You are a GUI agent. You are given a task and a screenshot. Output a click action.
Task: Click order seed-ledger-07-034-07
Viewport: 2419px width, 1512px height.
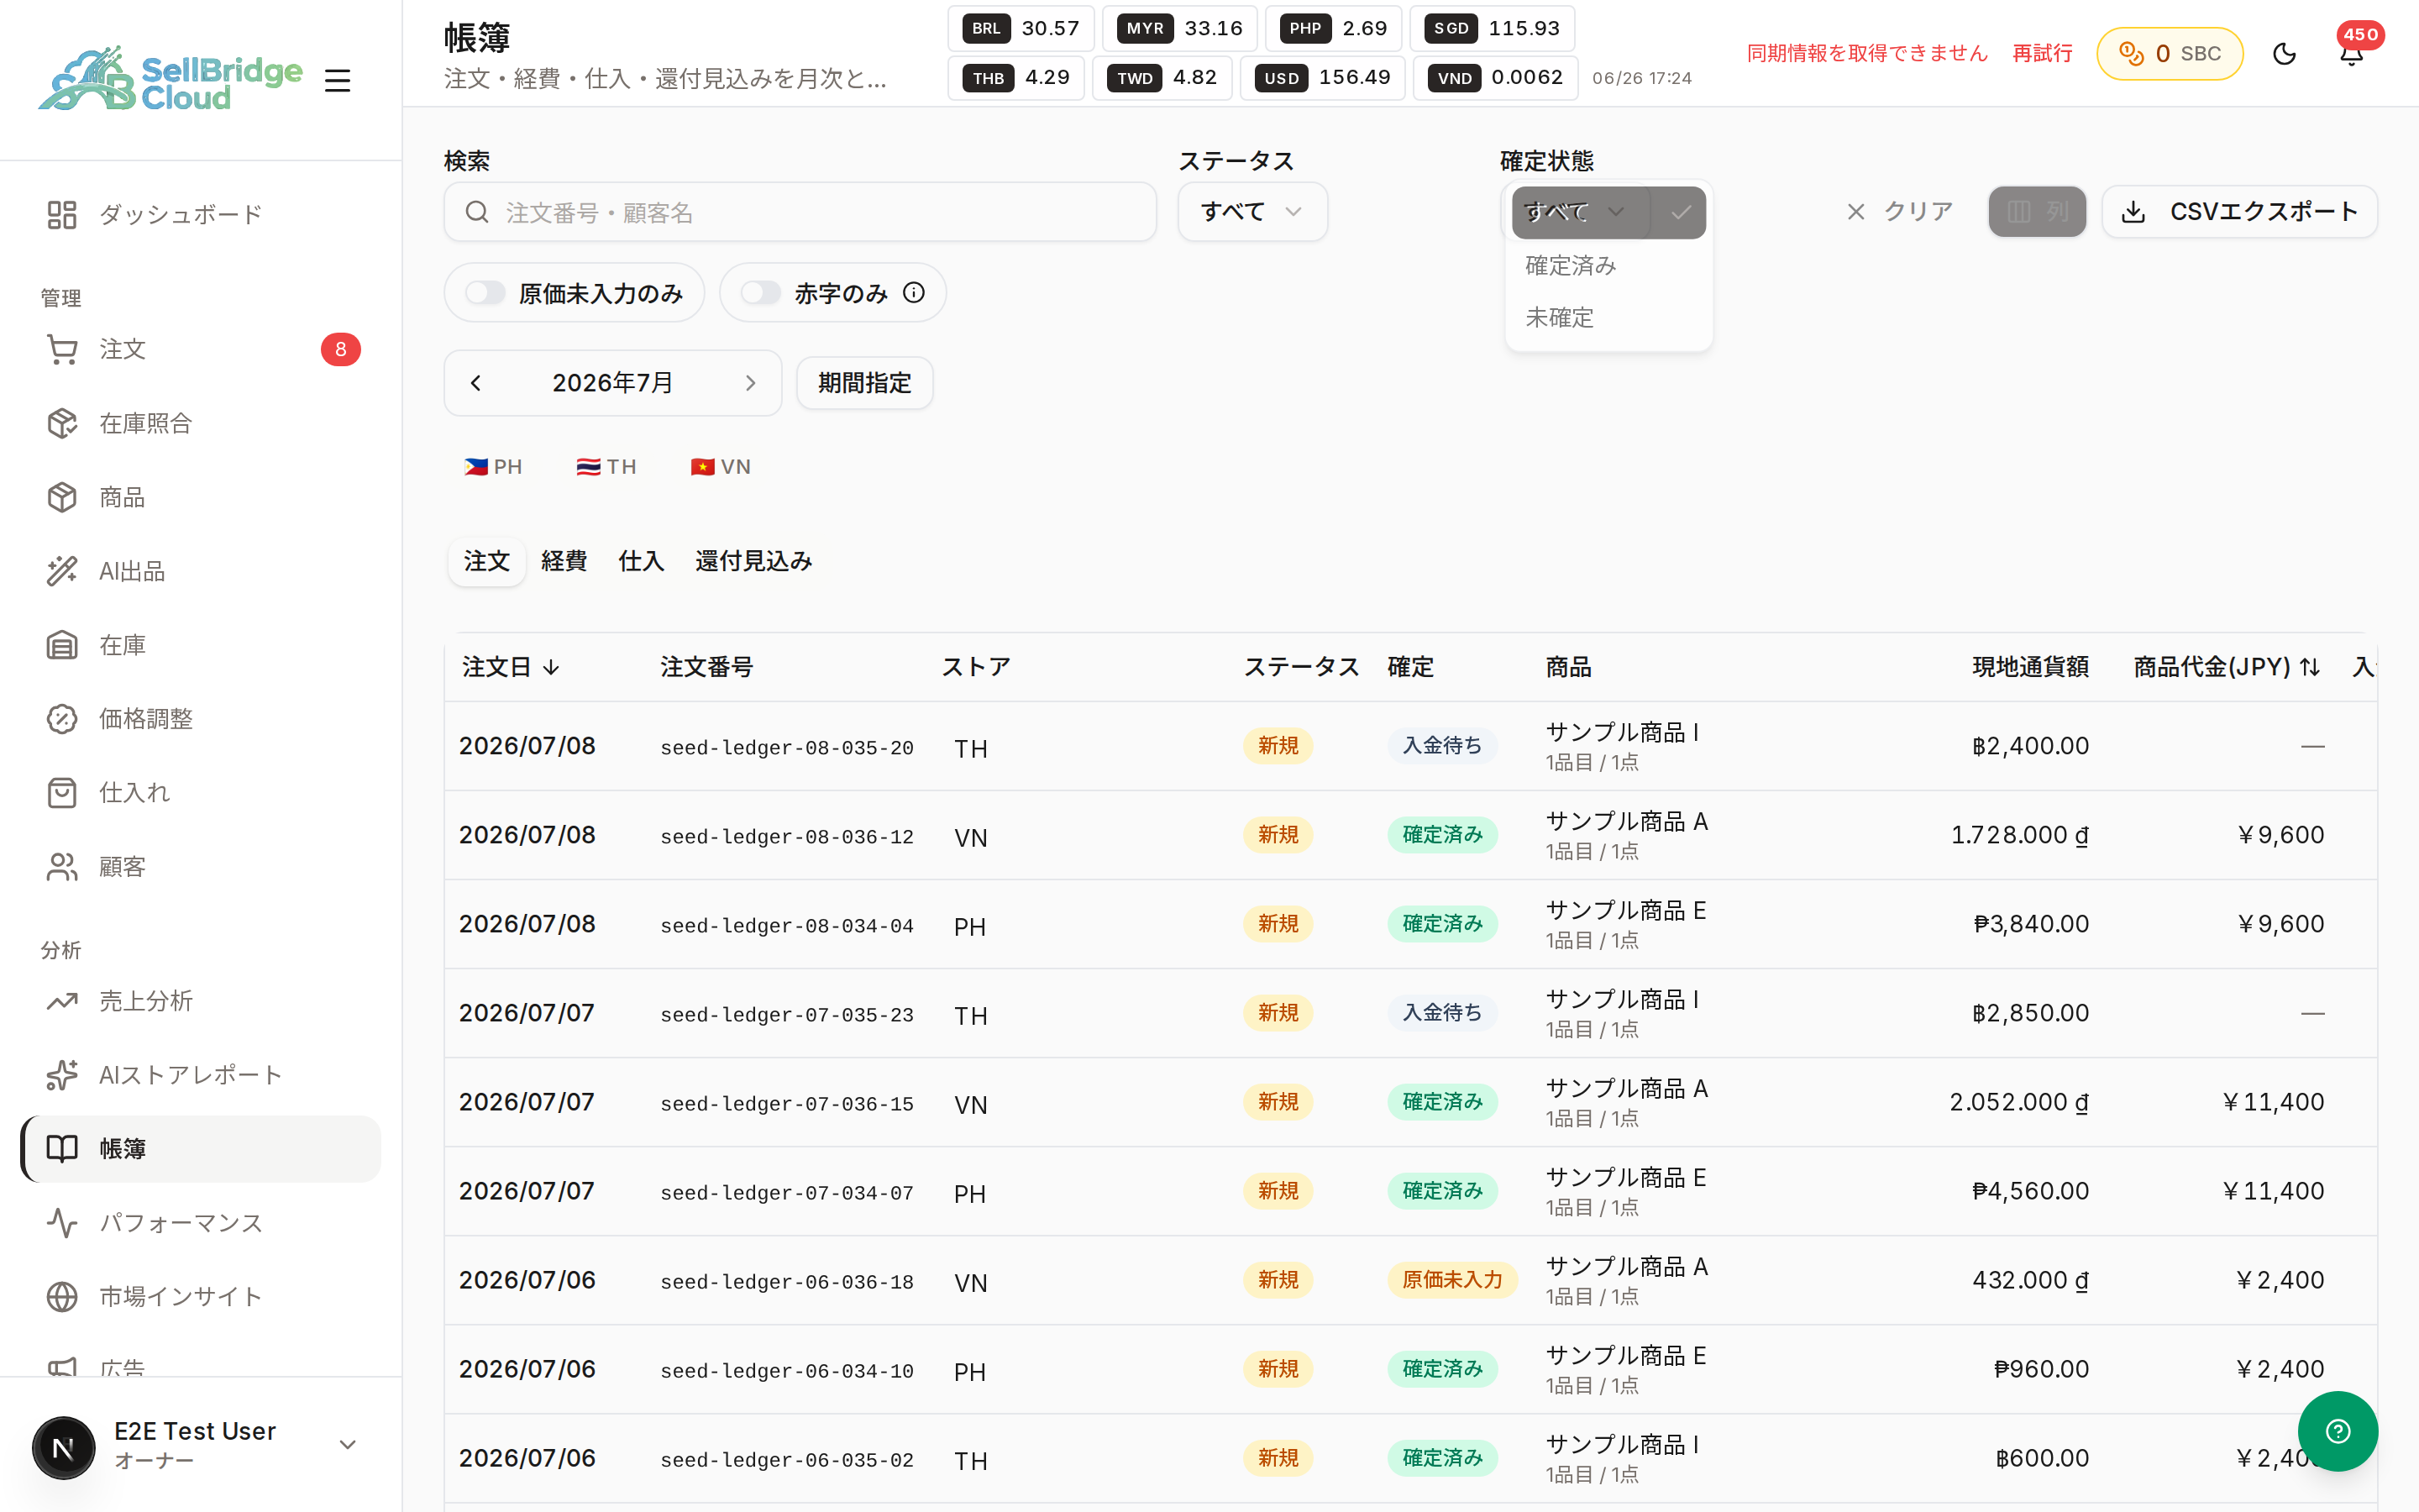tap(787, 1192)
